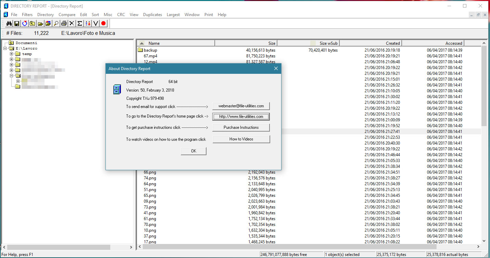This screenshot has height=258, width=490.
Task: Click the black X delete toolbar icon
Action: (x=72, y=24)
